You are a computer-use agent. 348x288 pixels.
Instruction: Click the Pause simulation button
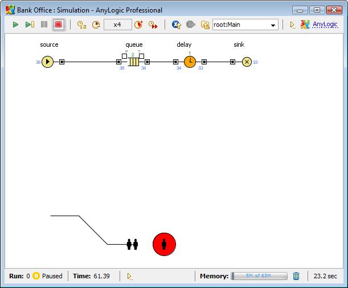click(x=44, y=25)
